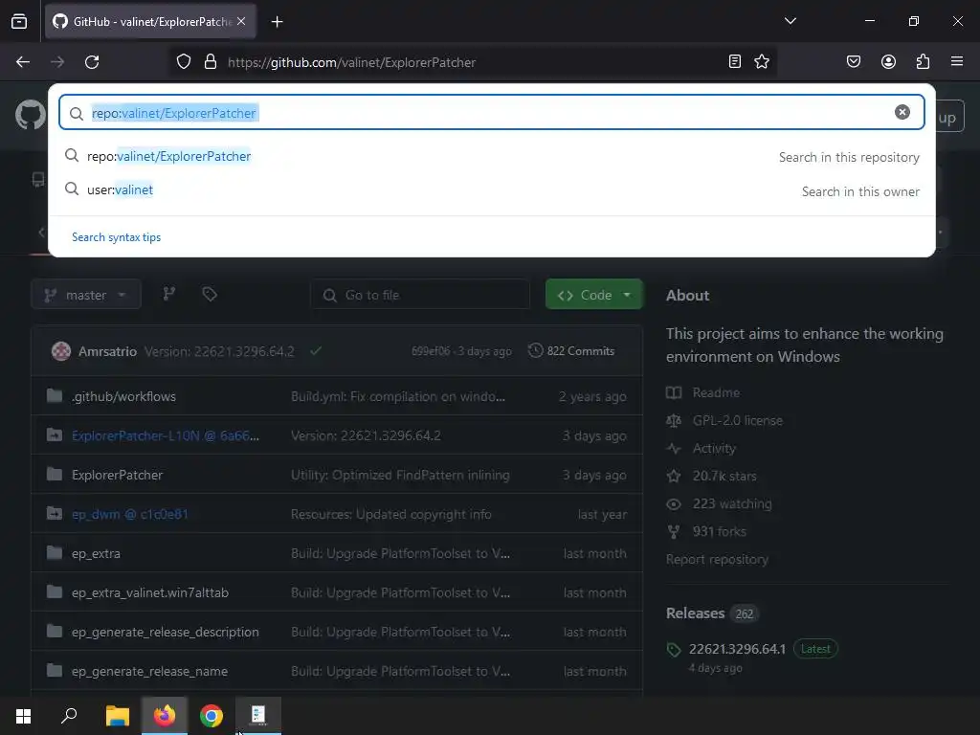Bookmark this page with the star
Image resolution: width=980 pixels, height=735 pixels.
[x=761, y=62]
